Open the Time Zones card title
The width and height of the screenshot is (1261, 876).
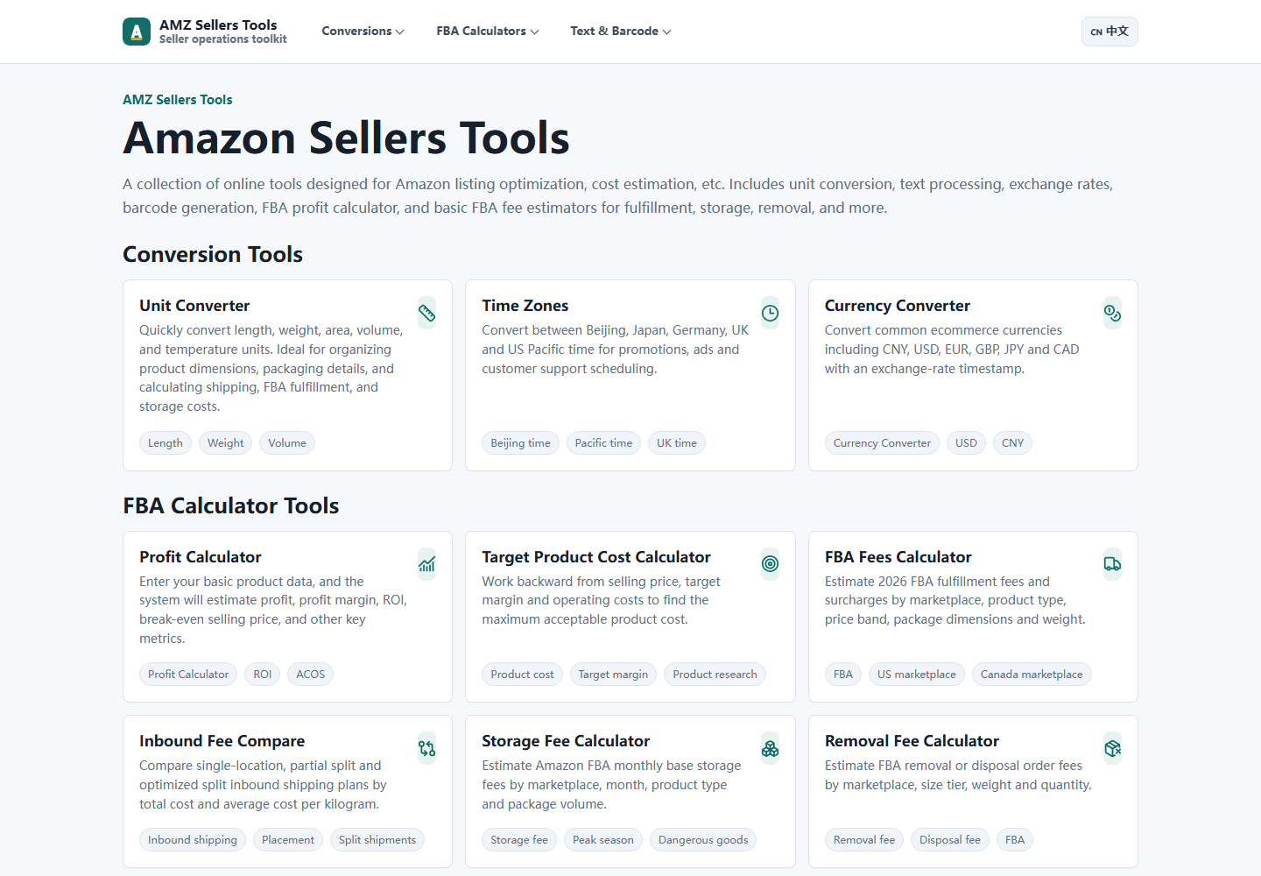pos(525,306)
